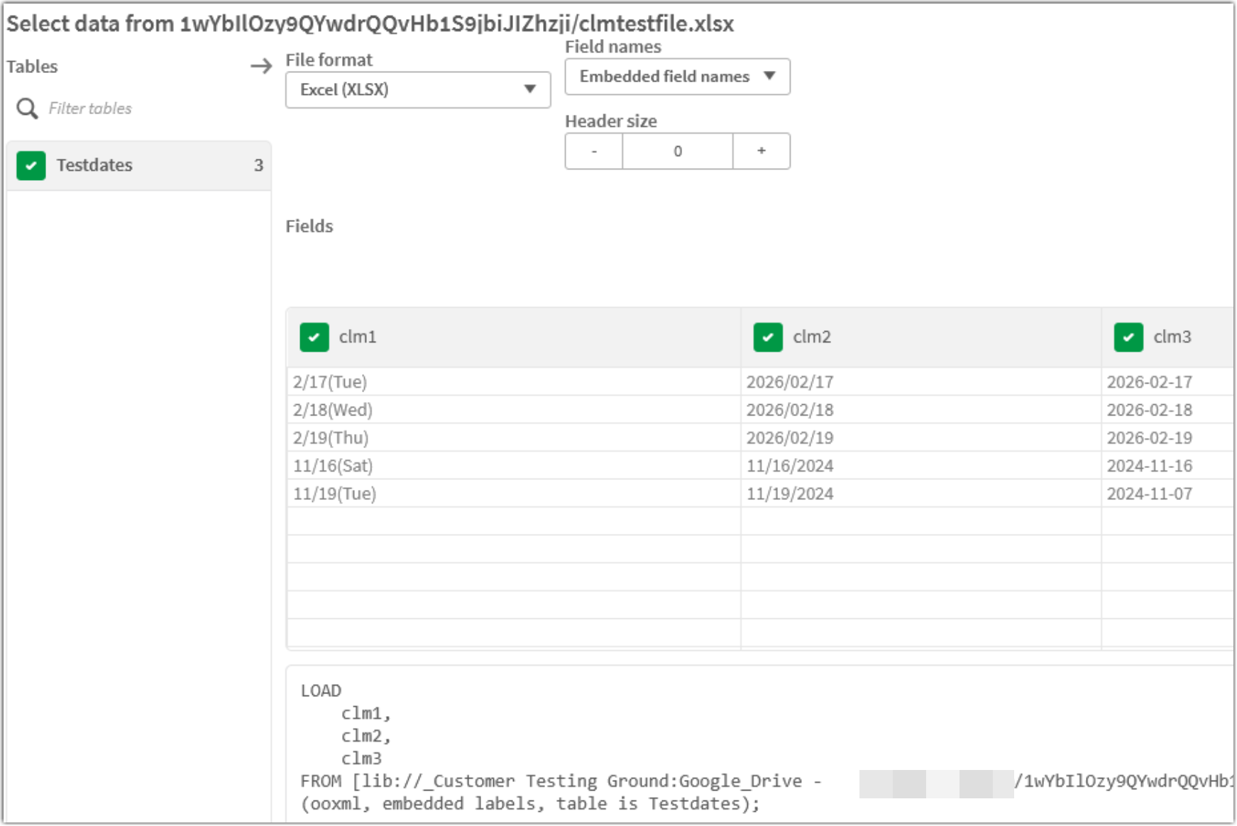The image size is (1237, 826).
Task: Uncheck the clm2 field checkbox
Action: tap(768, 337)
